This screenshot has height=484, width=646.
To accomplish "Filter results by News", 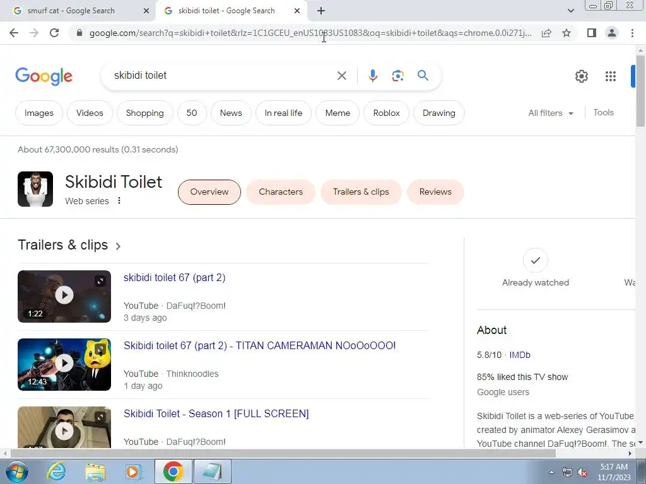I will [231, 113].
